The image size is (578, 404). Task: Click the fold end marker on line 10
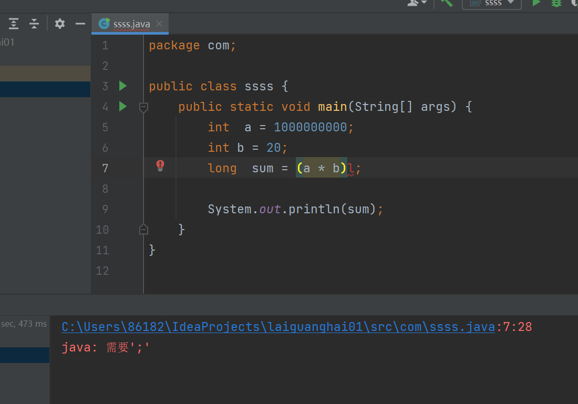click(x=144, y=229)
